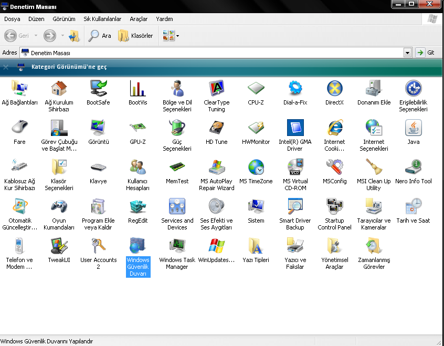
Task: Open RegEdit icon
Action: (x=138, y=206)
